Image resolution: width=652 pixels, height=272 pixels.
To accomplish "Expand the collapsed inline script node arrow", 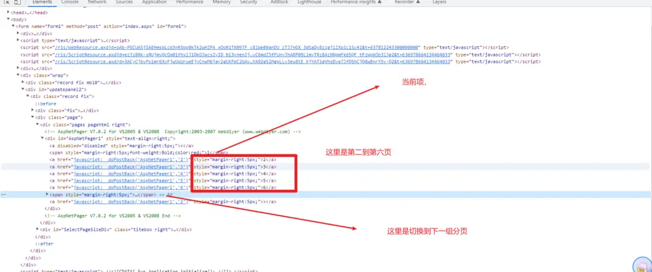I will (x=18, y=40).
